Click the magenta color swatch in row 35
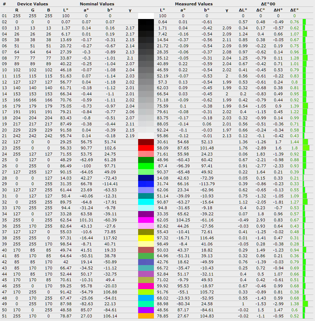 (146, 220)
